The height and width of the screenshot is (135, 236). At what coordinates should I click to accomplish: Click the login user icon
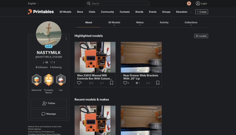tap(198, 4)
